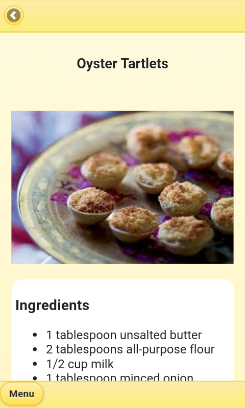Tap the front-left tartlet in the photo
The image size is (245, 408).
pos(91,206)
